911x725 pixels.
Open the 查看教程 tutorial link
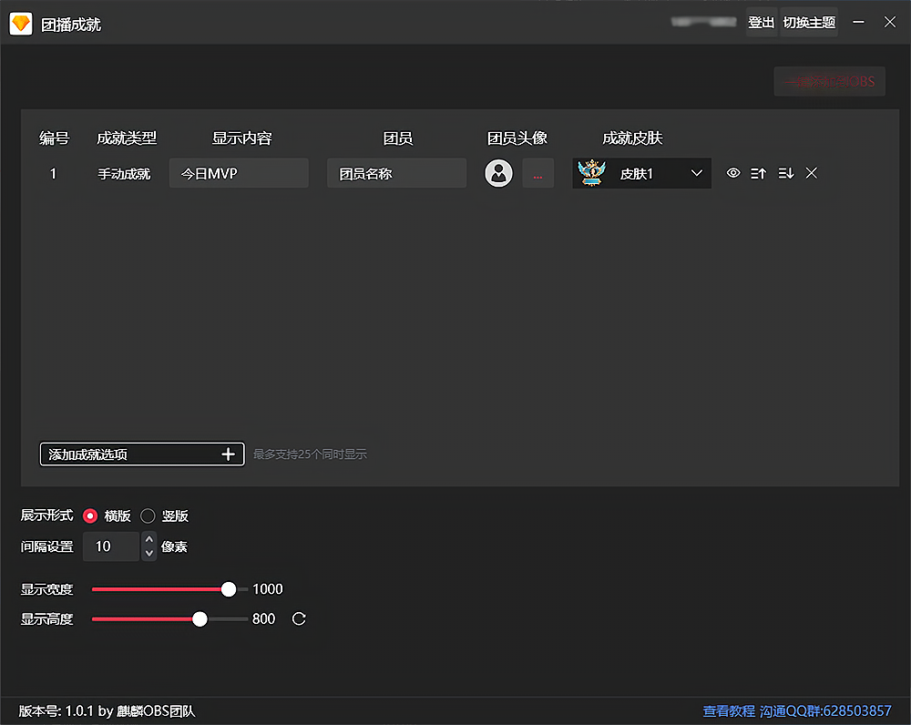pos(729,710)
